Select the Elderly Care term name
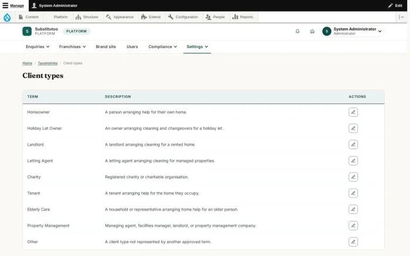The width and height of the screenshot is (410, 256). point(39,209)
